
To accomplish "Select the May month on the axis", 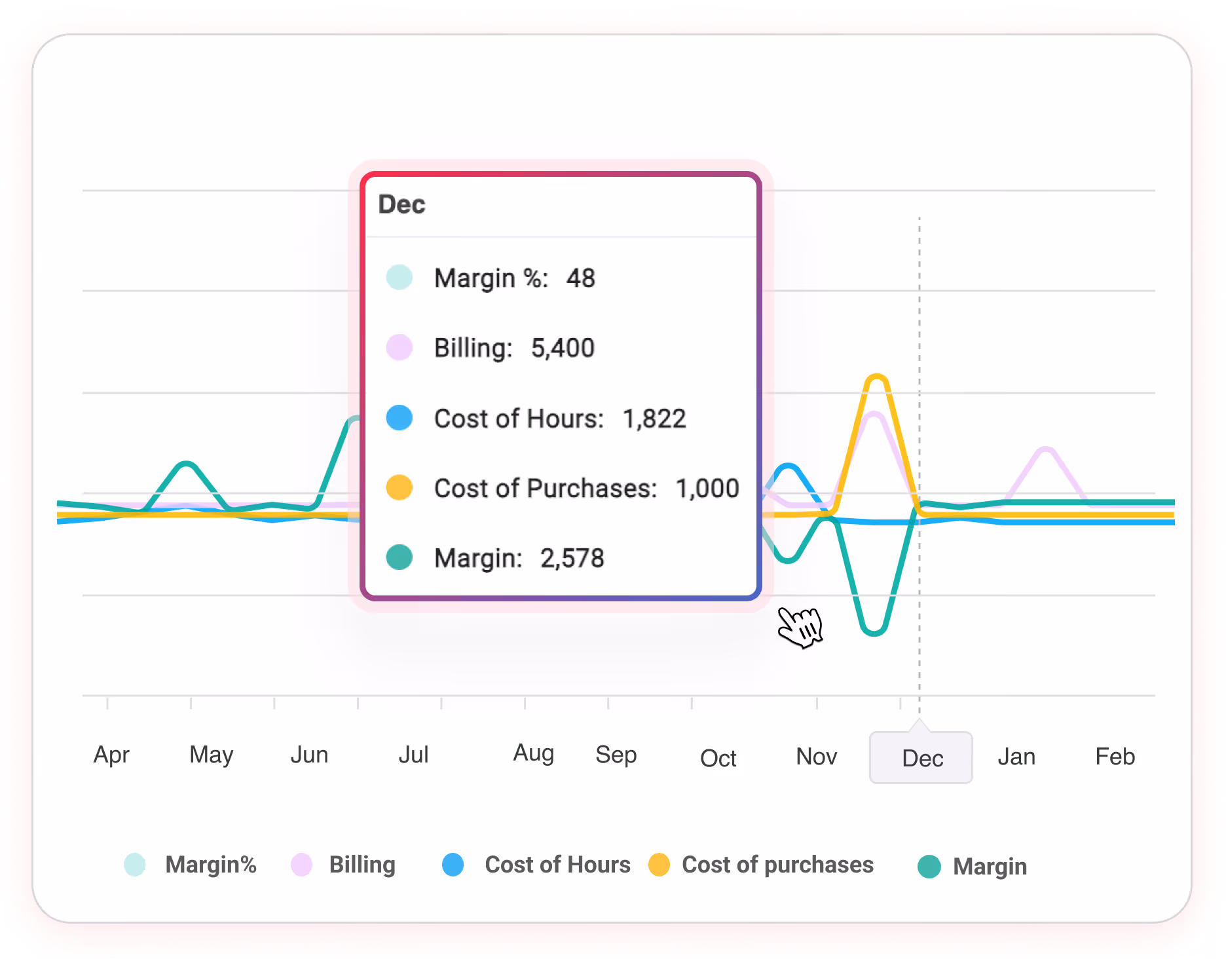I will pos(211,755).
